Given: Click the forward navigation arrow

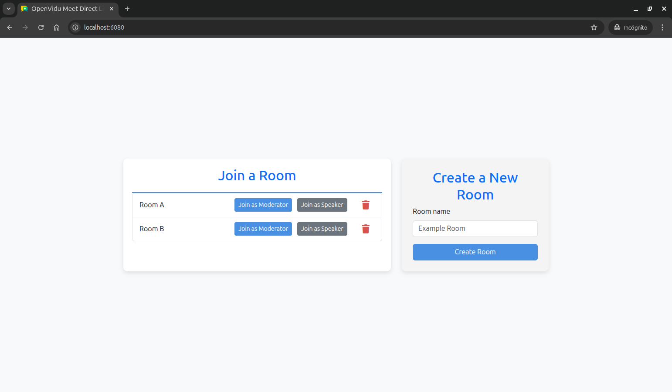Looking at the screenshot, I should point(25,27).
